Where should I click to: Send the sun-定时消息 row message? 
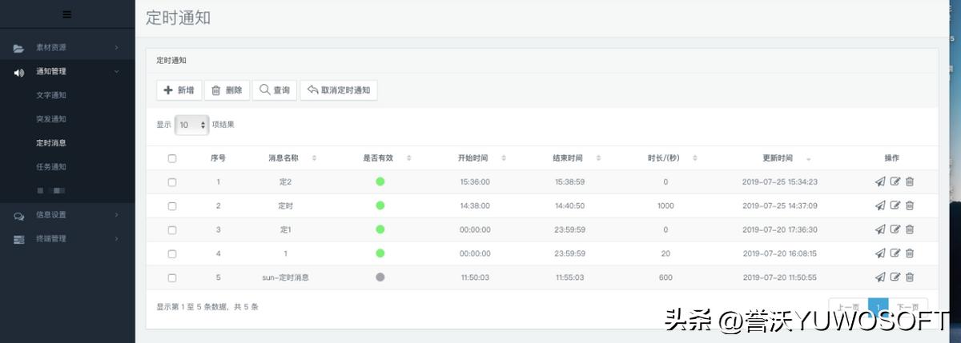click(880, 277)
